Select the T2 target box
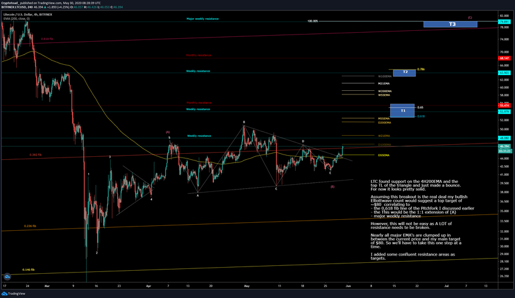 click(405, 73)
